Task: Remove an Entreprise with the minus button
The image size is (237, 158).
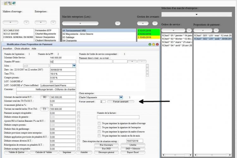Action: point(53,22)
